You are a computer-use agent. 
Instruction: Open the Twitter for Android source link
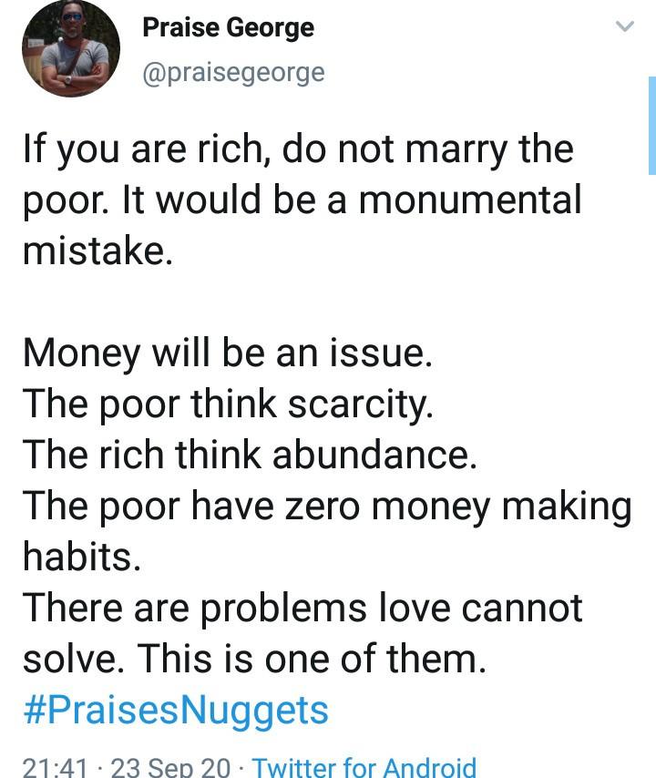[x=364, y=767]
